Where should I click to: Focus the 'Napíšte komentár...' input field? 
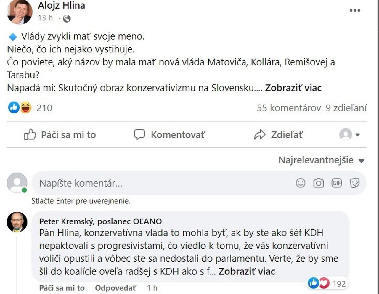point(163,183)
